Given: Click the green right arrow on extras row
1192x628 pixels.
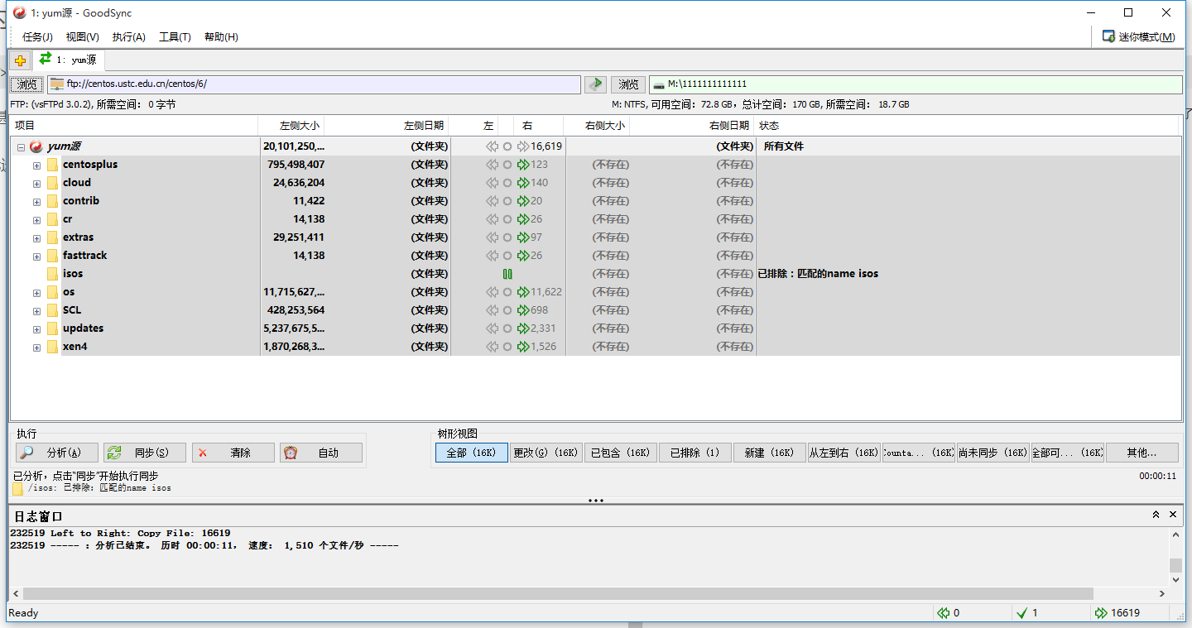Looking at the screenshot, I should click(523, 237).
